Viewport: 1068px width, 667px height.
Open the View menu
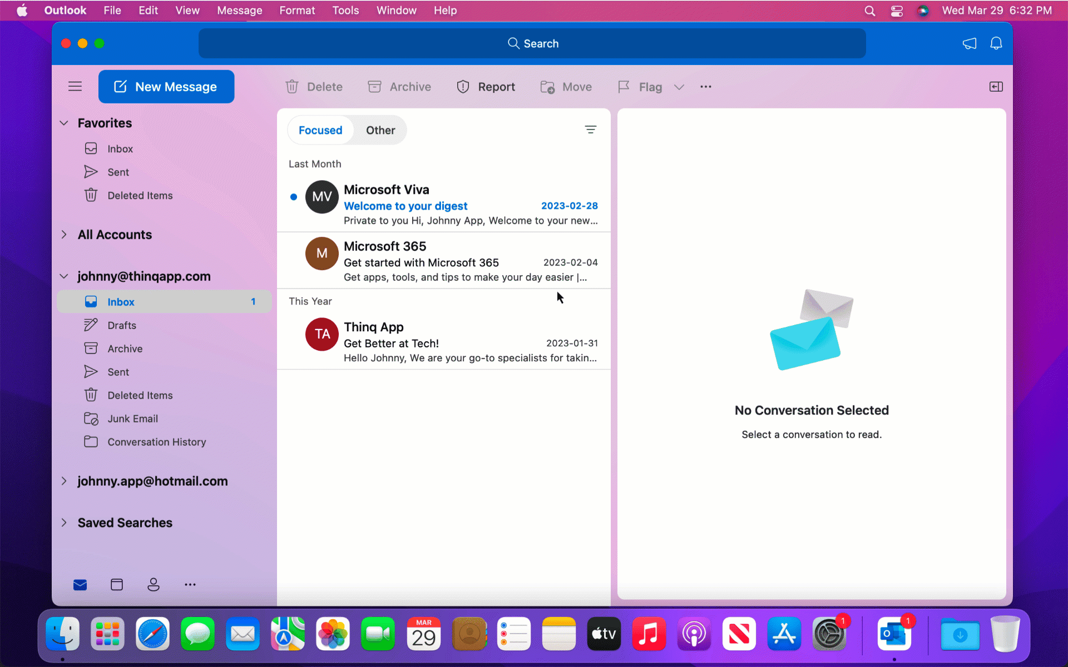coord(187,10)
